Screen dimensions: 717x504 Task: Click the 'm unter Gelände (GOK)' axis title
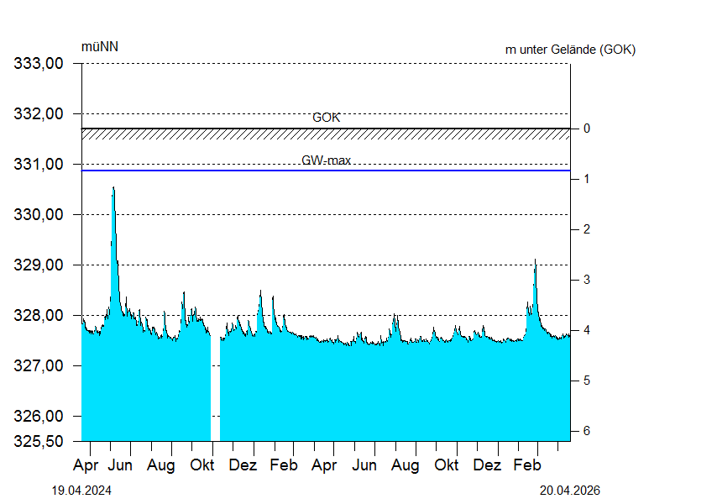pyautogui.click(x=570, y=50)
